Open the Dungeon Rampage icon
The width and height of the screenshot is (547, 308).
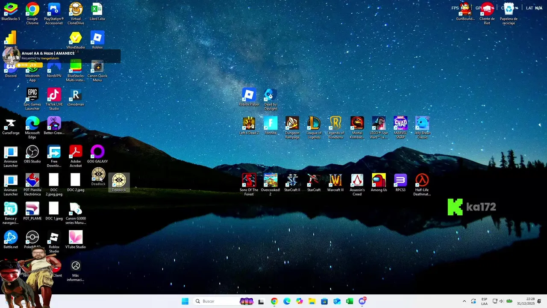(292, 128)
